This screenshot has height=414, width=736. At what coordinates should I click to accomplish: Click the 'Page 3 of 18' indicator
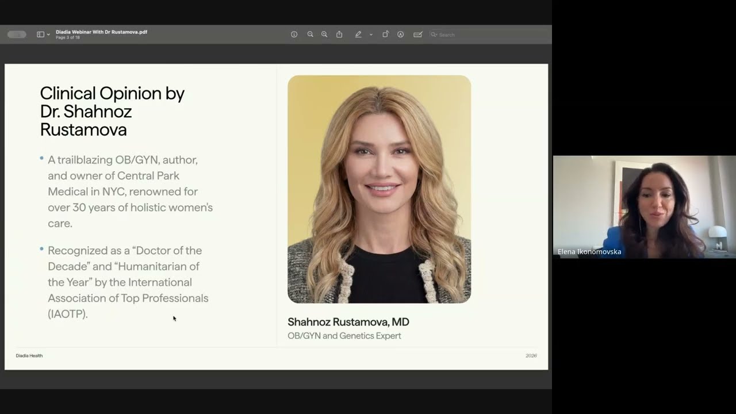point(68,37)
